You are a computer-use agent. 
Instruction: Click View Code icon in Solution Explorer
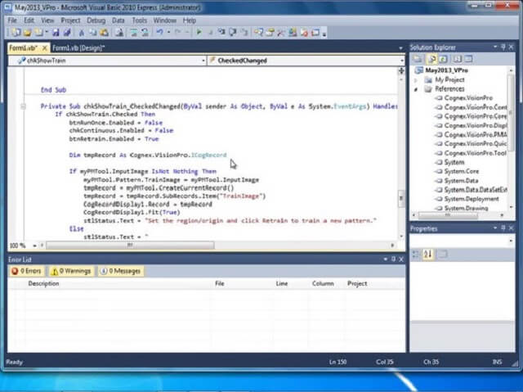[457, 59]
